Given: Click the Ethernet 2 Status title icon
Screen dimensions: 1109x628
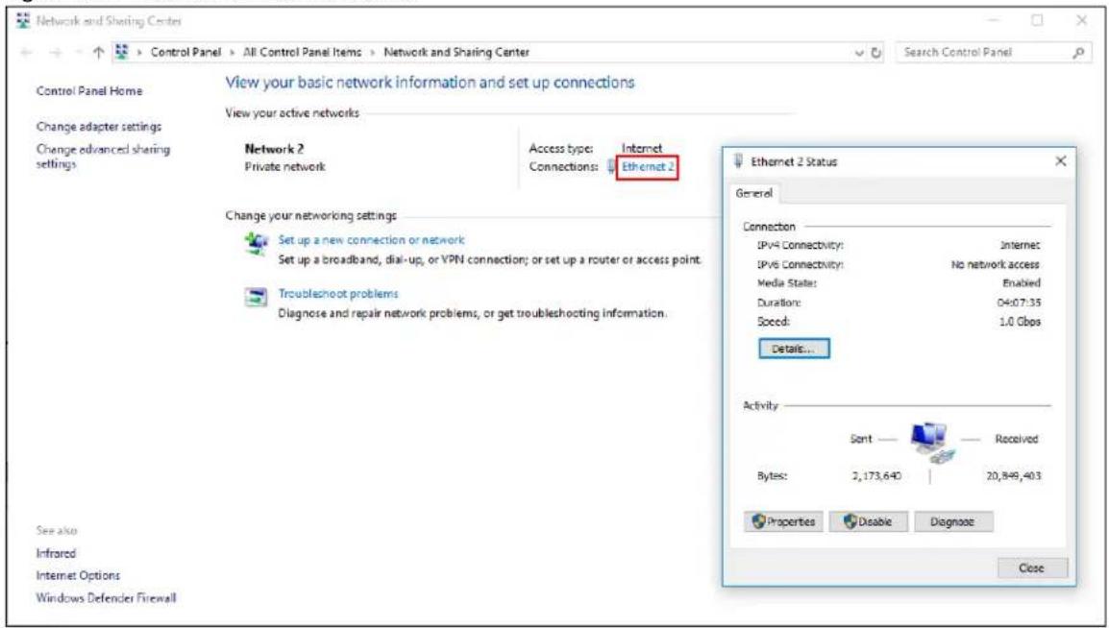Looking at the screenshot, I should [740, 161].
